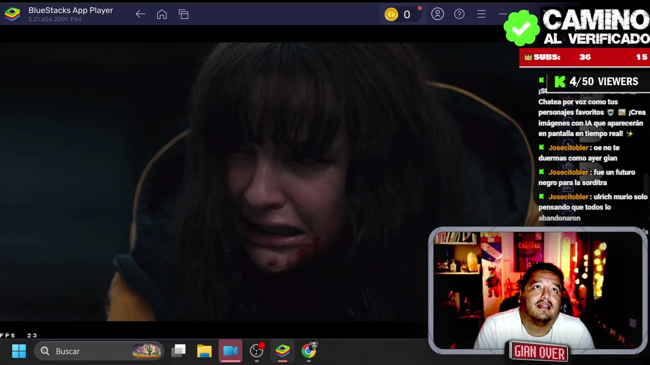The width and height of the screenshot is (650, 365).
Task: Click the Josecitobler name in 'no te duermas' message
Action: (568, 148)
